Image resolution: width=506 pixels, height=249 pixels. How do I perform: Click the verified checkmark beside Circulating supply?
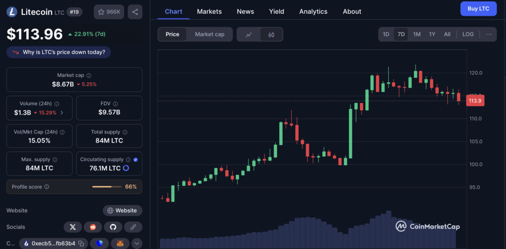coord(135,160)
